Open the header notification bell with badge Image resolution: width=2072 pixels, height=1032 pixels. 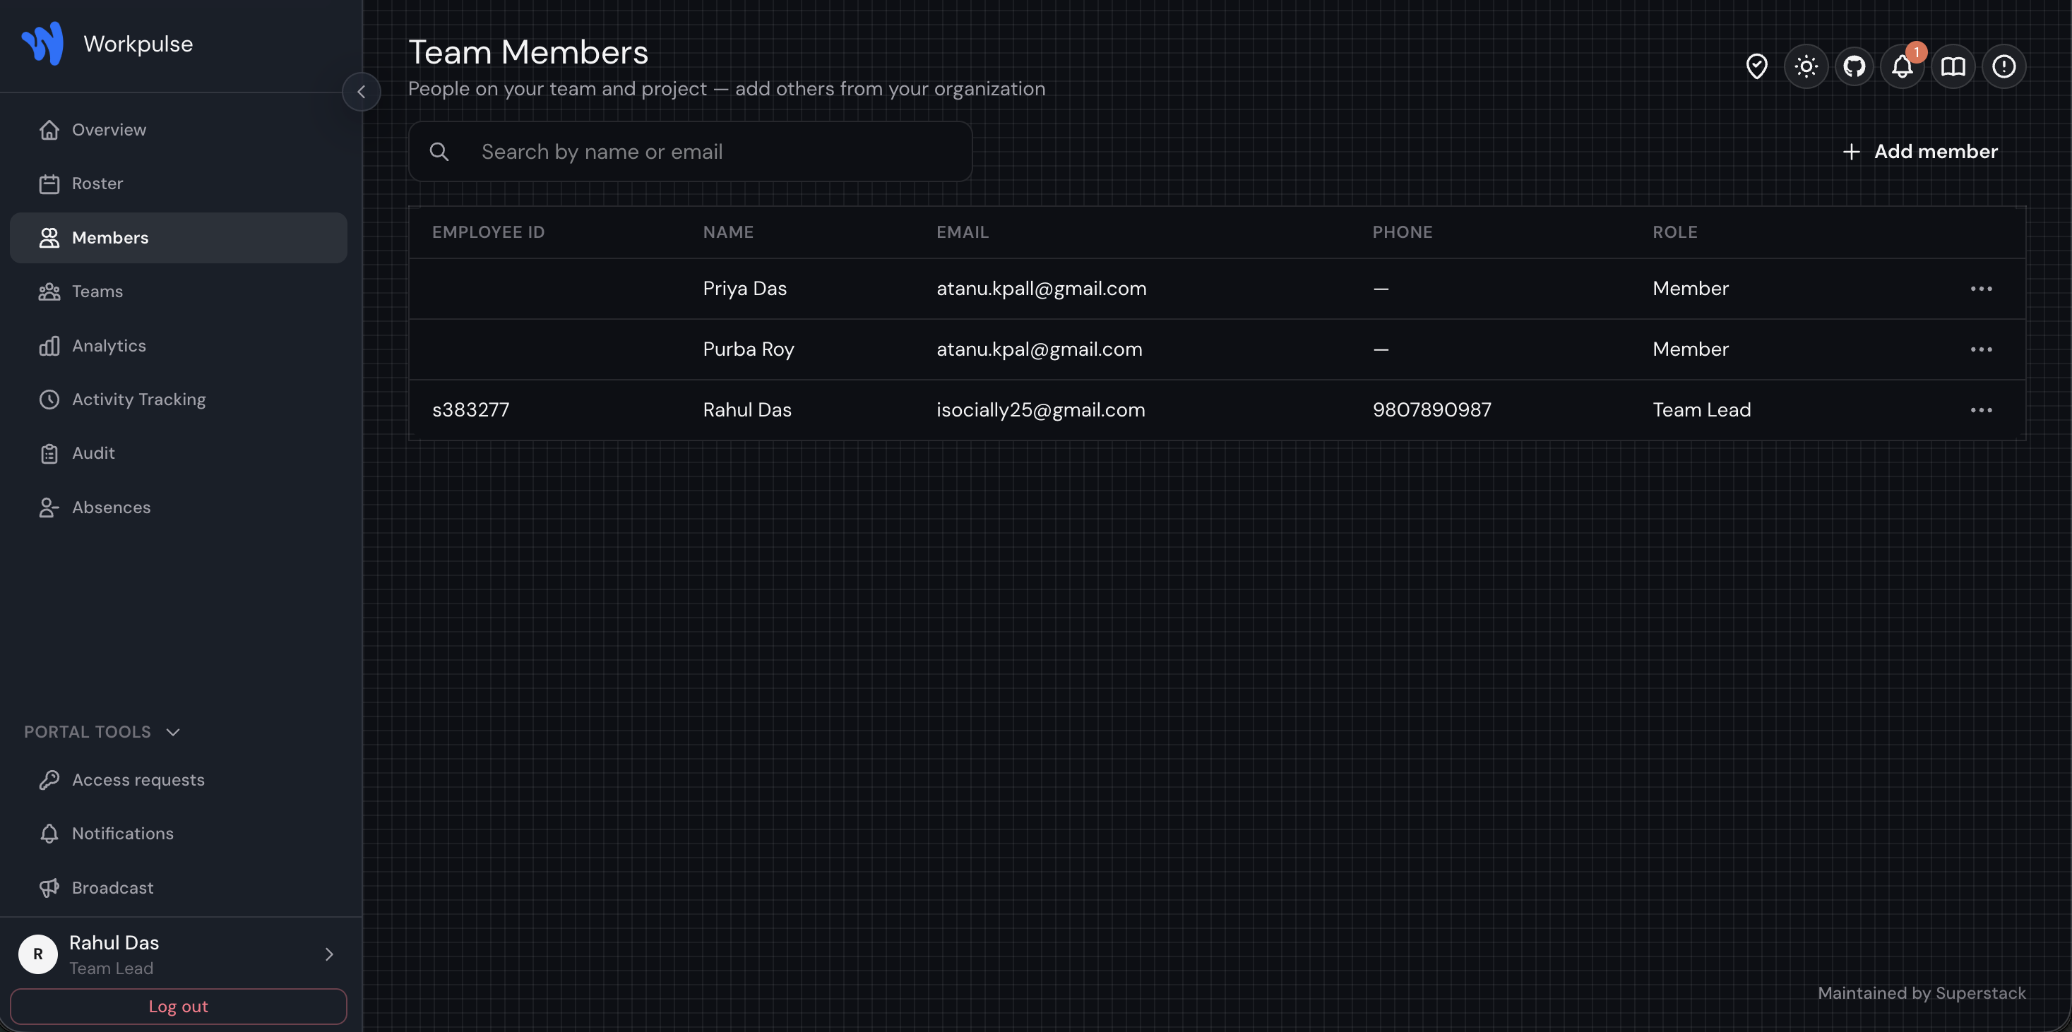click(1903, 66)
